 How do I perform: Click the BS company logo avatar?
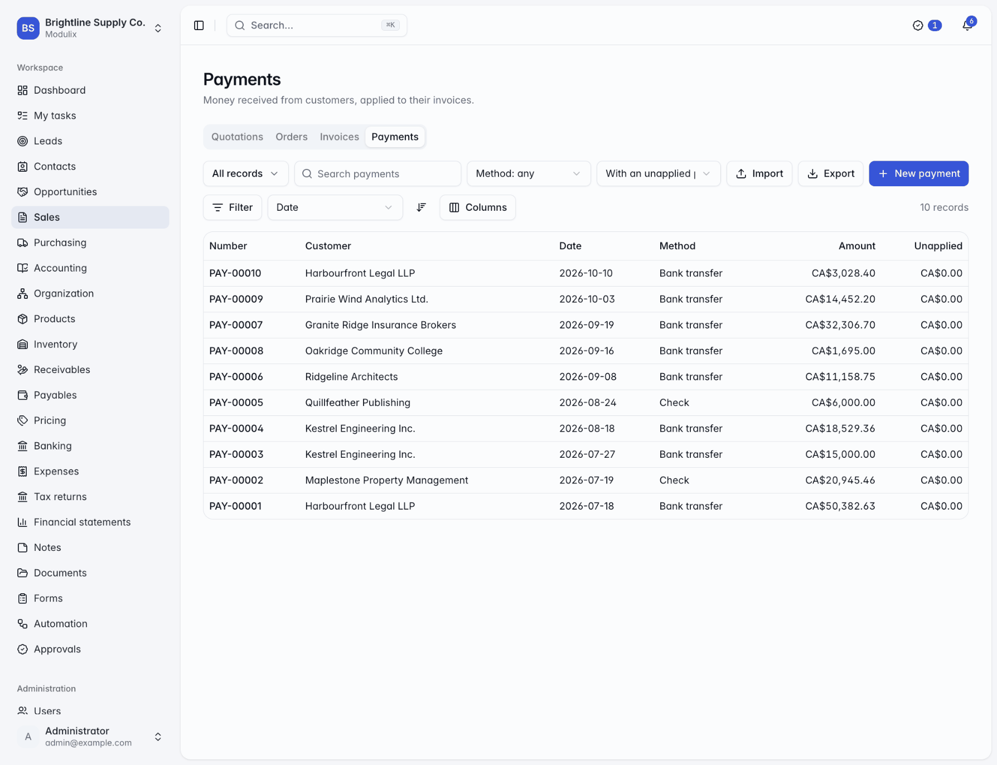28,28
